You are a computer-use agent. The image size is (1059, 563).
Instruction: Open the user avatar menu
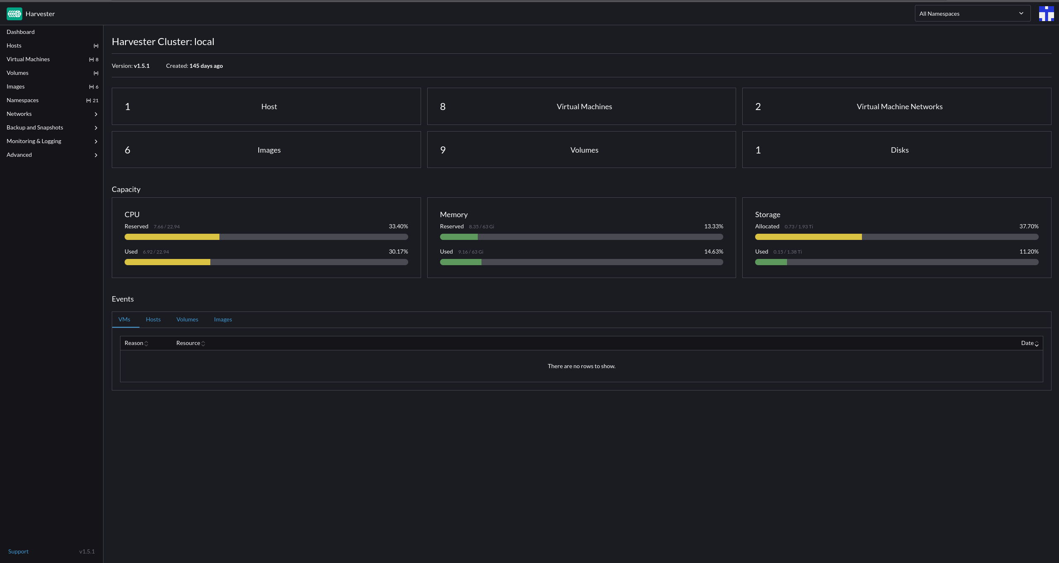click(1047, 13)
